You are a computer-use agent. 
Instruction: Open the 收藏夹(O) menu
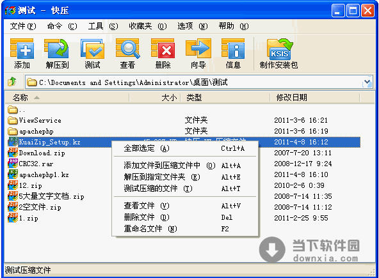pos(148,26)
